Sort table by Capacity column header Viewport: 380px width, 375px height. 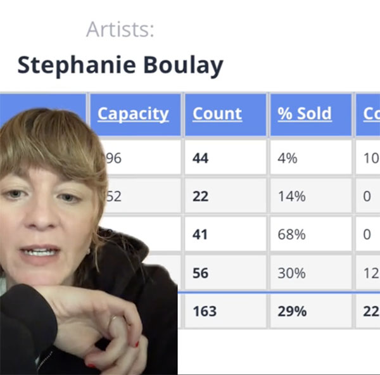(133, 113)
